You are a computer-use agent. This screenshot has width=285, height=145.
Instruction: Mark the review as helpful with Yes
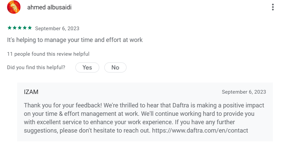point(87,67)
